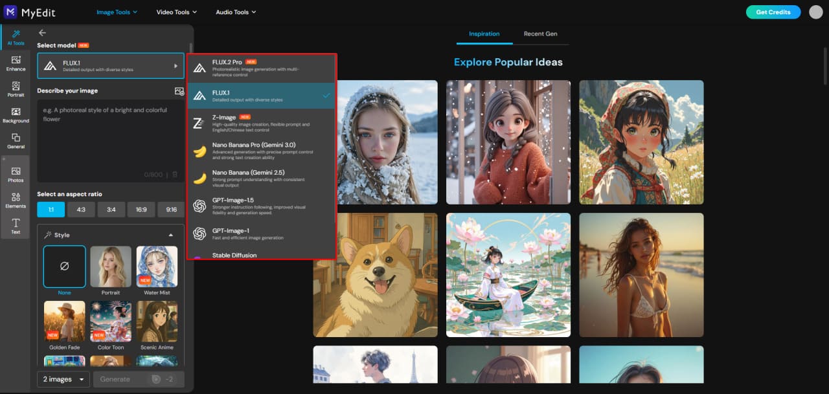Open the snowy hooded girl inspiration image
Screen dimensions: 829x394
(x=387, y=142)
